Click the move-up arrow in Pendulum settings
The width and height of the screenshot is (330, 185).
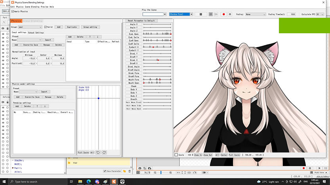tap(37, 106)
